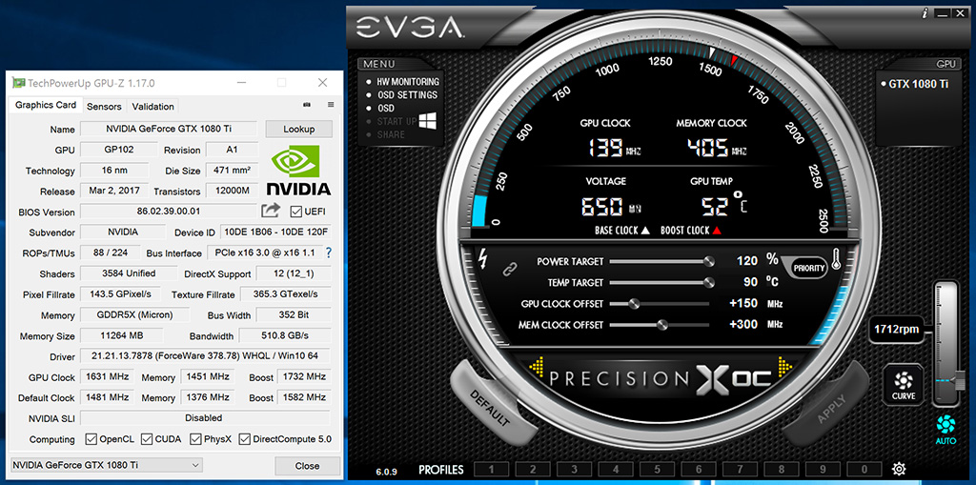Open the fan Curve settings icon
This screenshot has width=976, height=485.
tap(904, 385)
